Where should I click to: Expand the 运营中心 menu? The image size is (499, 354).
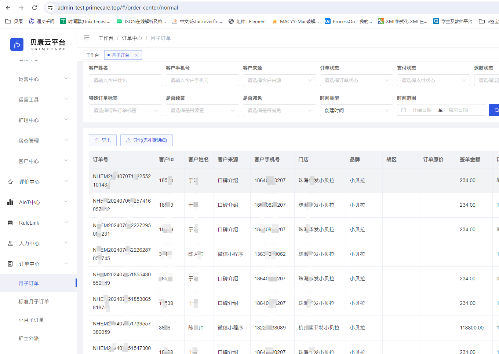(x=39, y=79)
